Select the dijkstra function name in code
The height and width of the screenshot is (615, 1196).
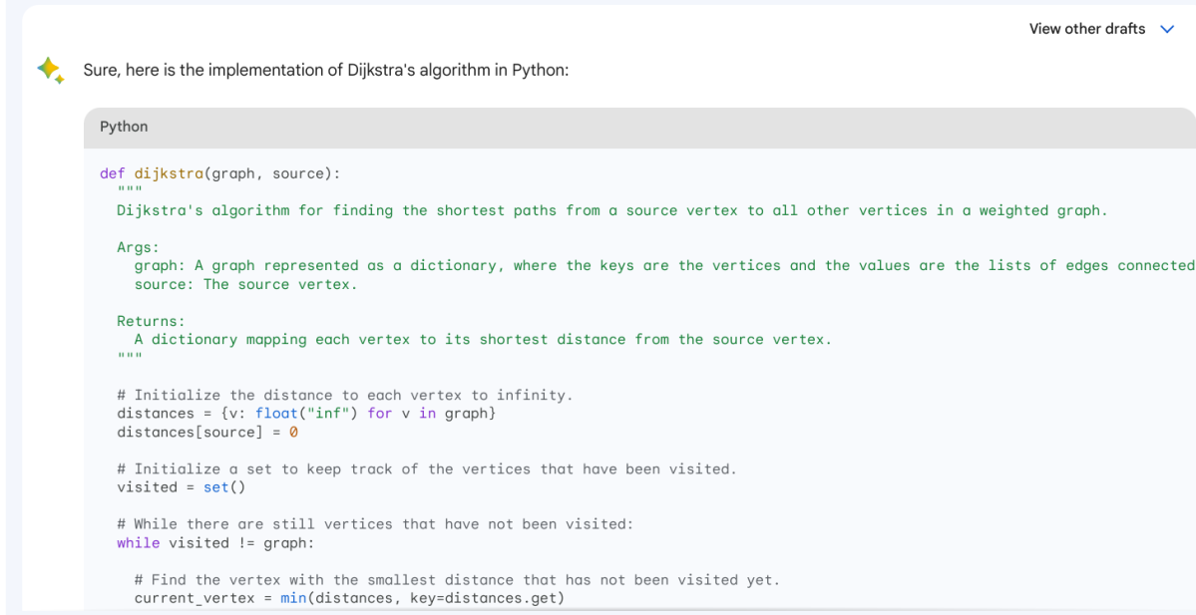pyautogui.click(x=169, y=173)
